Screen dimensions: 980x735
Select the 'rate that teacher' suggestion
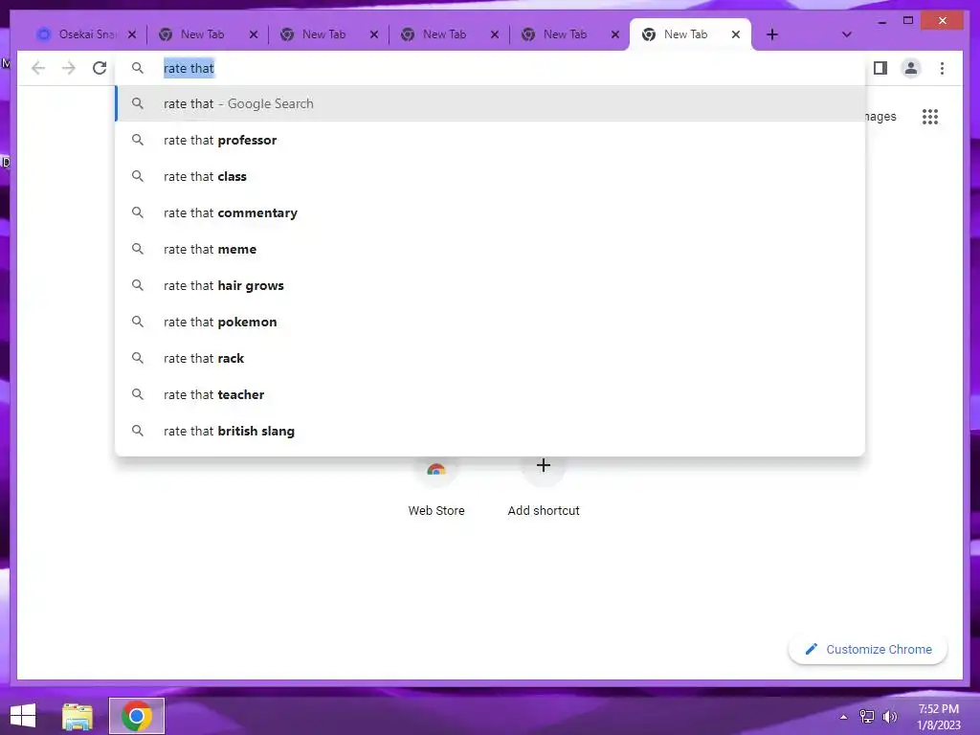click(491, 394)
